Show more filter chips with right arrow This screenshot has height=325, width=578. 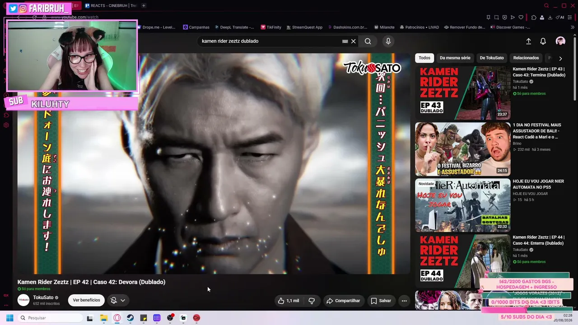[560, 58]
